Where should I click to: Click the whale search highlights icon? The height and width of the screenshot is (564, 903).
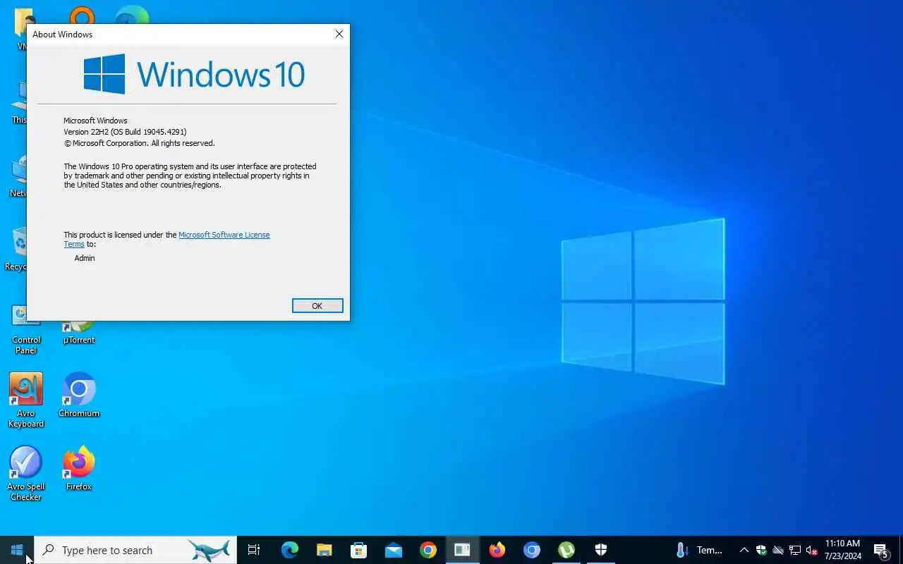(x=210, y=550)
